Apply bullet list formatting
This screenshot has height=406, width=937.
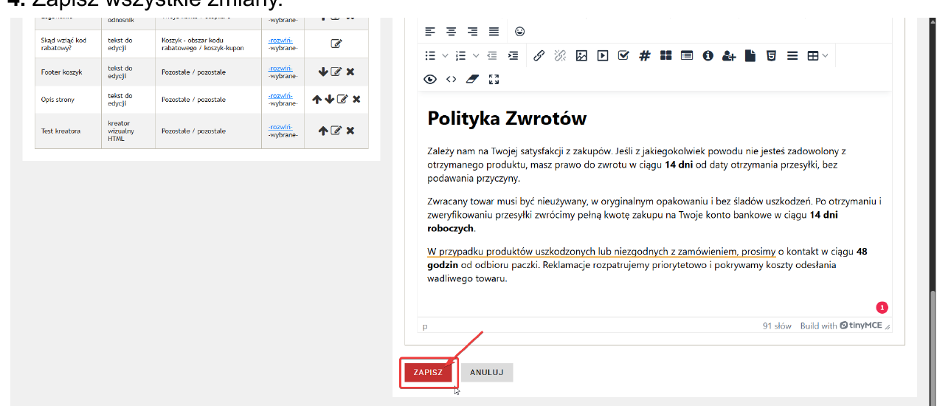(x=430, y=55)
